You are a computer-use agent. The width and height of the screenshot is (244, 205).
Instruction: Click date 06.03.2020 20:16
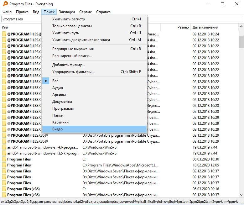206,189
